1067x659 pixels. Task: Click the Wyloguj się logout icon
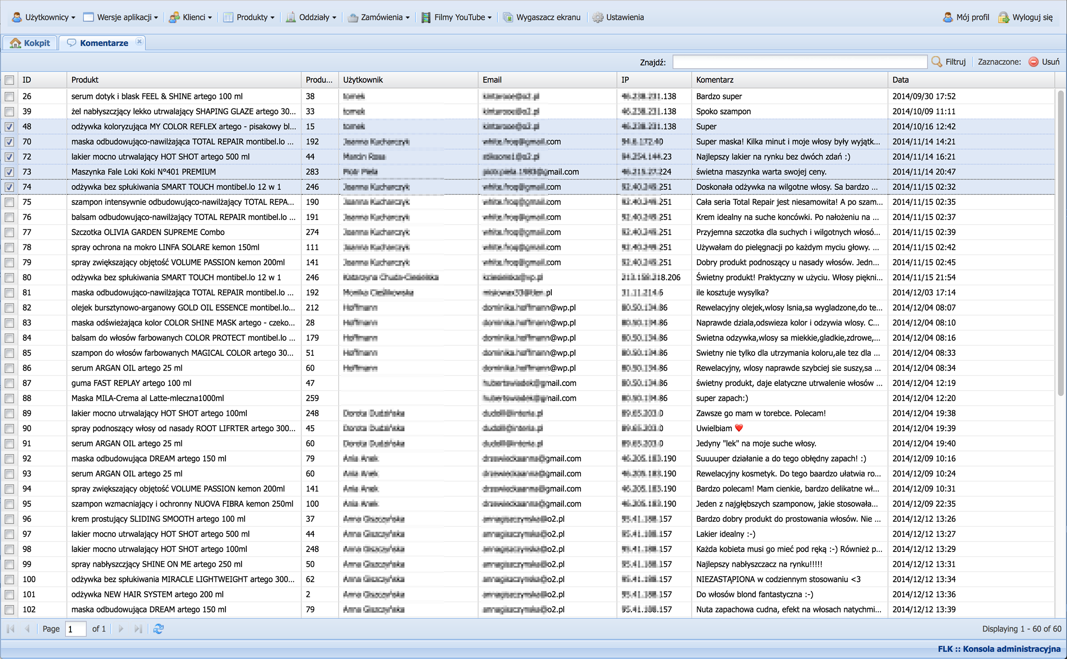(x=1003, y=17)
